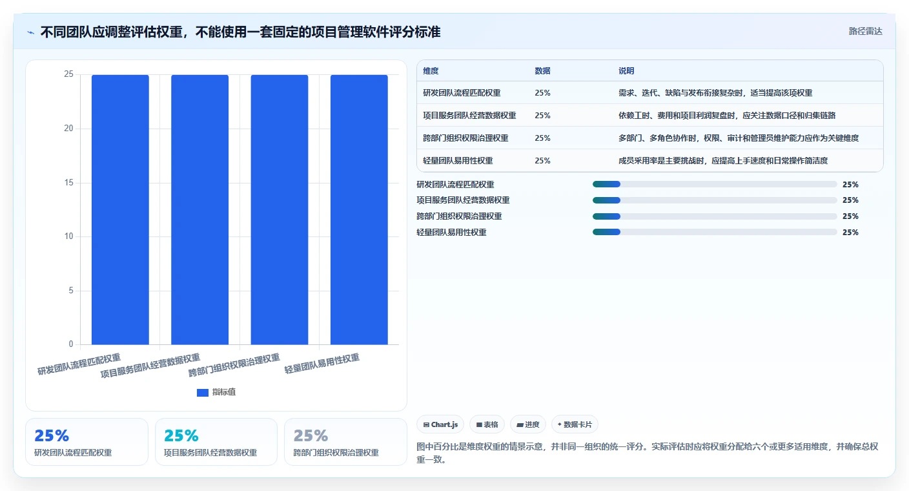Image resolution: width=909 pixels, height=491 pixels.
Task: Click the page title about 评估权重
Action: (x=240, y=32)
